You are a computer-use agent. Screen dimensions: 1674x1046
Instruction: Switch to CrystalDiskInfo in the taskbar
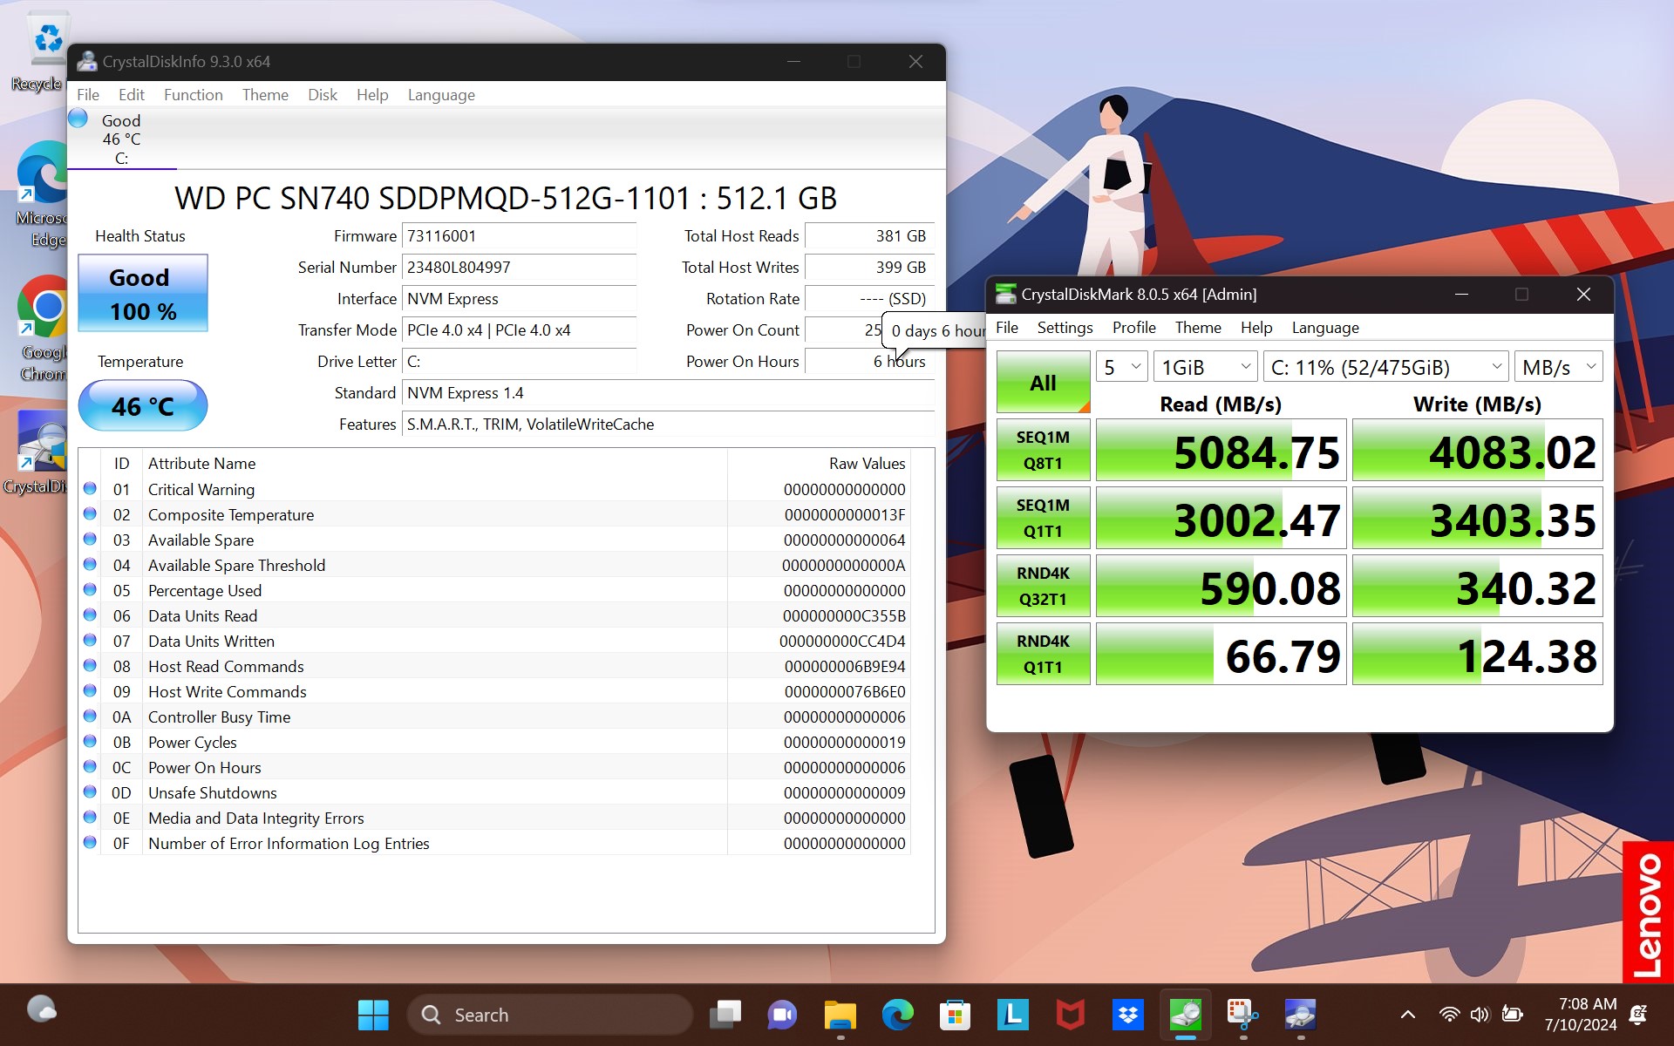pyautogui.click(x=1300, y=1015)
